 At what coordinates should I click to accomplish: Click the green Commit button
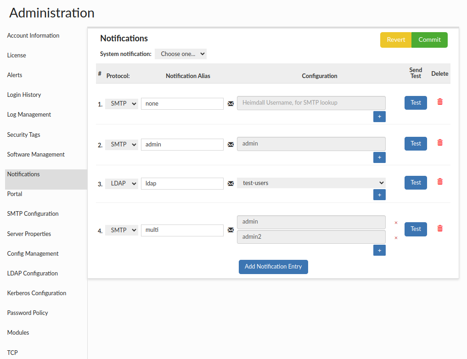(429, 40)
